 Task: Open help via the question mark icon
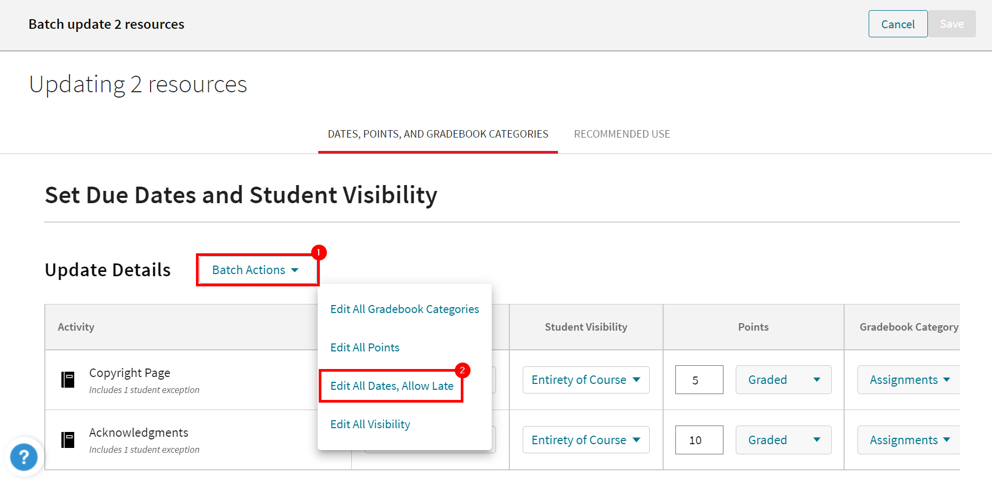click(23, 457)
